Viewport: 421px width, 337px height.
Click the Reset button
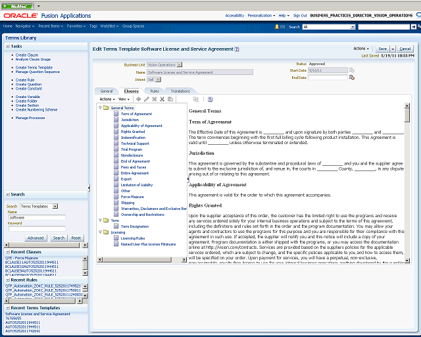click(x=76, y=238)
